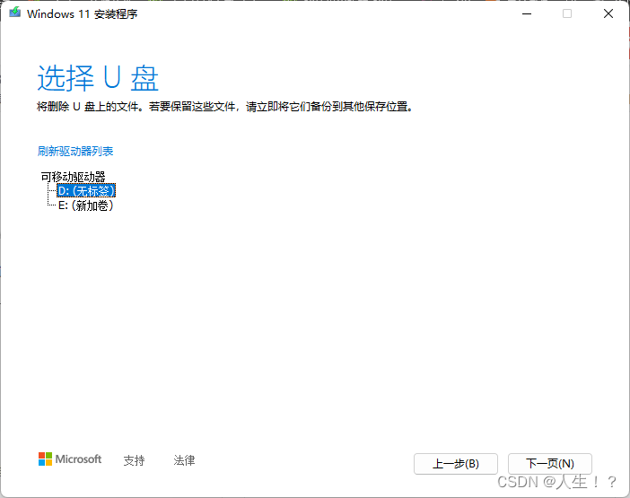630x498 pixels.
Task: Close the Windows 11 安装程序 window
Action: click(x=608, y=13)
